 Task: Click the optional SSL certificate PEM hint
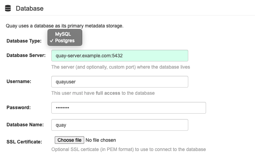(x=128, y=149)
